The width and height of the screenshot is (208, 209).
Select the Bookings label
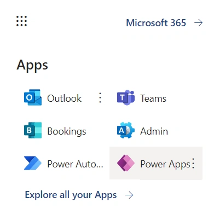67,131
